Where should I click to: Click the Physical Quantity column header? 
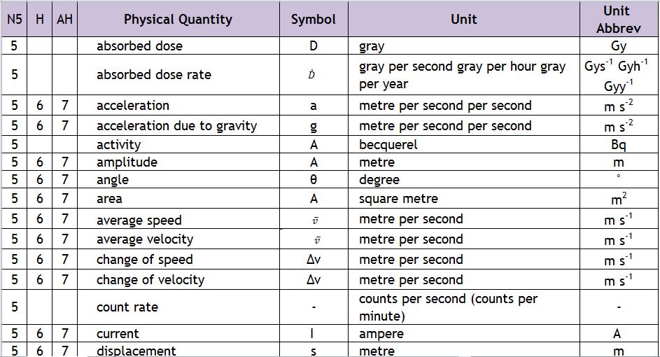178,19
